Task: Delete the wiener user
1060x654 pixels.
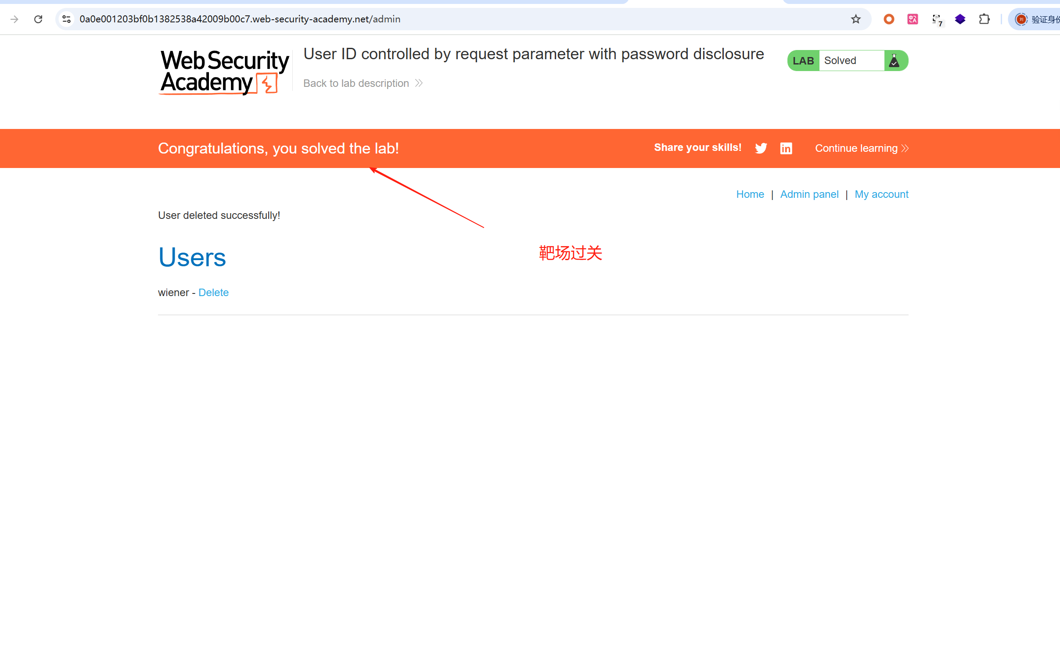Action: coord(213,293)
